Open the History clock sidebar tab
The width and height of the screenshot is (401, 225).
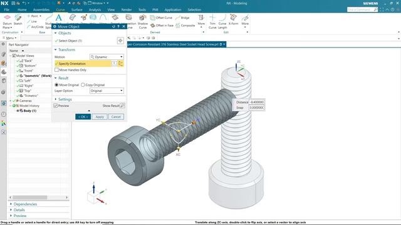[x=4, y=114]
